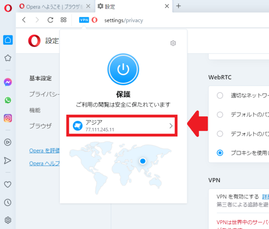
Task: Click the chevron on アジア row
Action: click(x=171, y=126)
